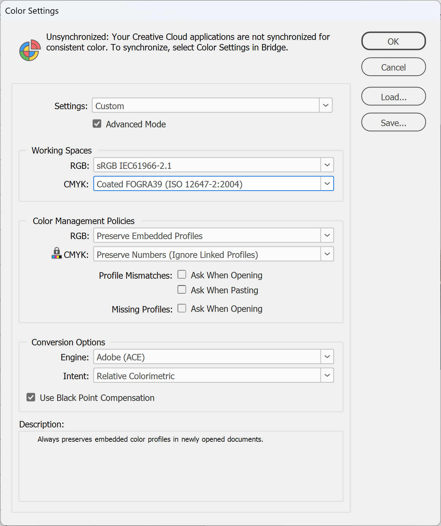Click the Engine: label
Screen dimensions: 441x526
(75, 357)
